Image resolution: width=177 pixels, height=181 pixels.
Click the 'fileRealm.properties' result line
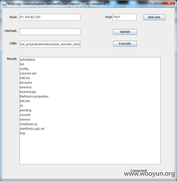point(34,97)
